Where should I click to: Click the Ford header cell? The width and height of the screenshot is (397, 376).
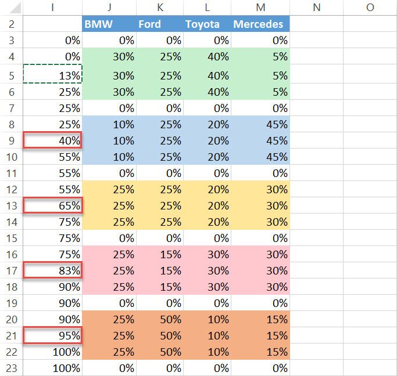coord(160,24)
